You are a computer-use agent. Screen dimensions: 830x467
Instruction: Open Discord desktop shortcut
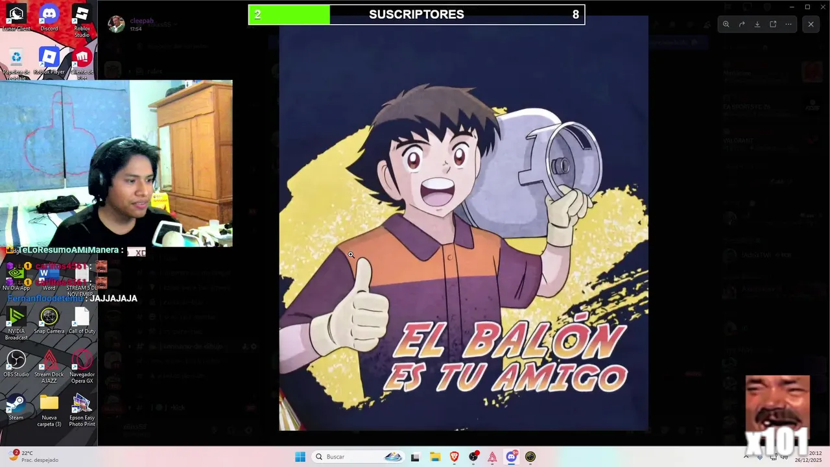tap(49, 18)
